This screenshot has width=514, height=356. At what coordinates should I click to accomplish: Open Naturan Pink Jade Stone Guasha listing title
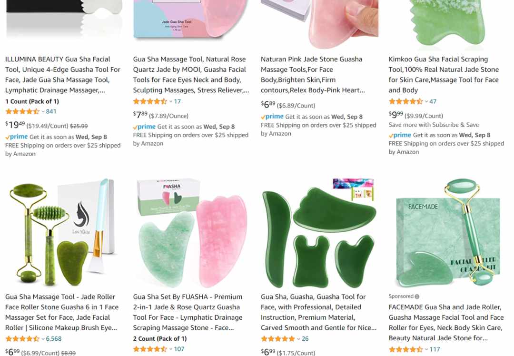point(313,75)
